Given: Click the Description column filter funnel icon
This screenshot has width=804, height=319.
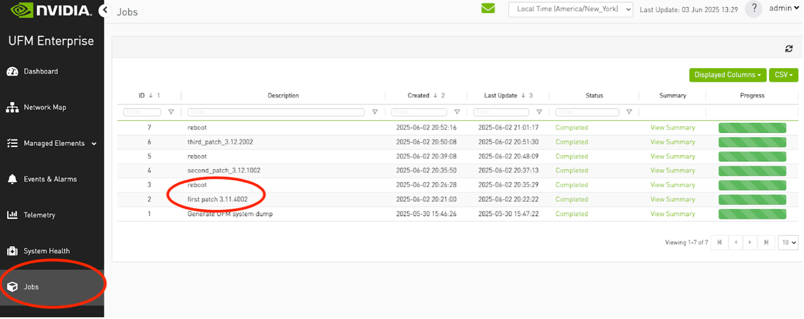Looking at the screenshot, I should click(x=375, y=112).
